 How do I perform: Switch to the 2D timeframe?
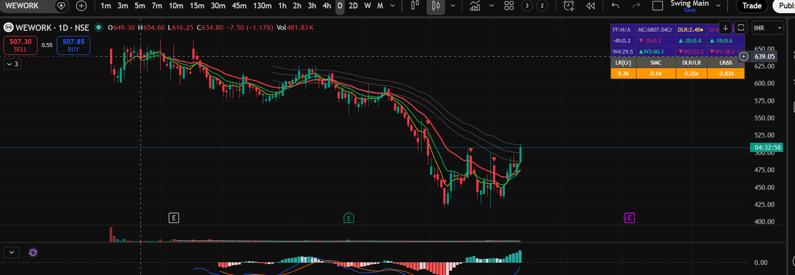point(353,6)
